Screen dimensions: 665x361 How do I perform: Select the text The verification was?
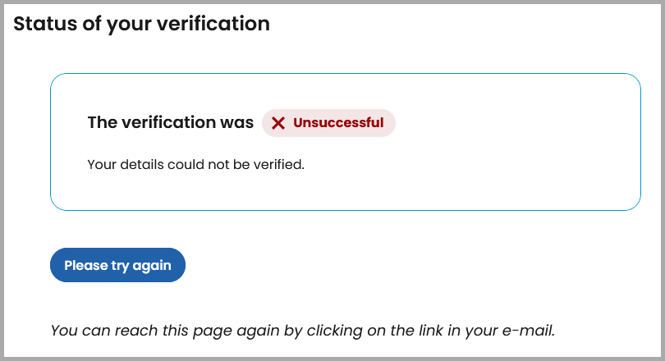170,123
